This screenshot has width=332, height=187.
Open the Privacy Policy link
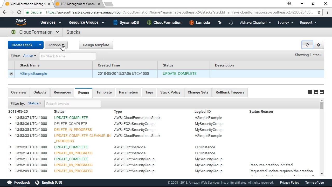(289, 183)
